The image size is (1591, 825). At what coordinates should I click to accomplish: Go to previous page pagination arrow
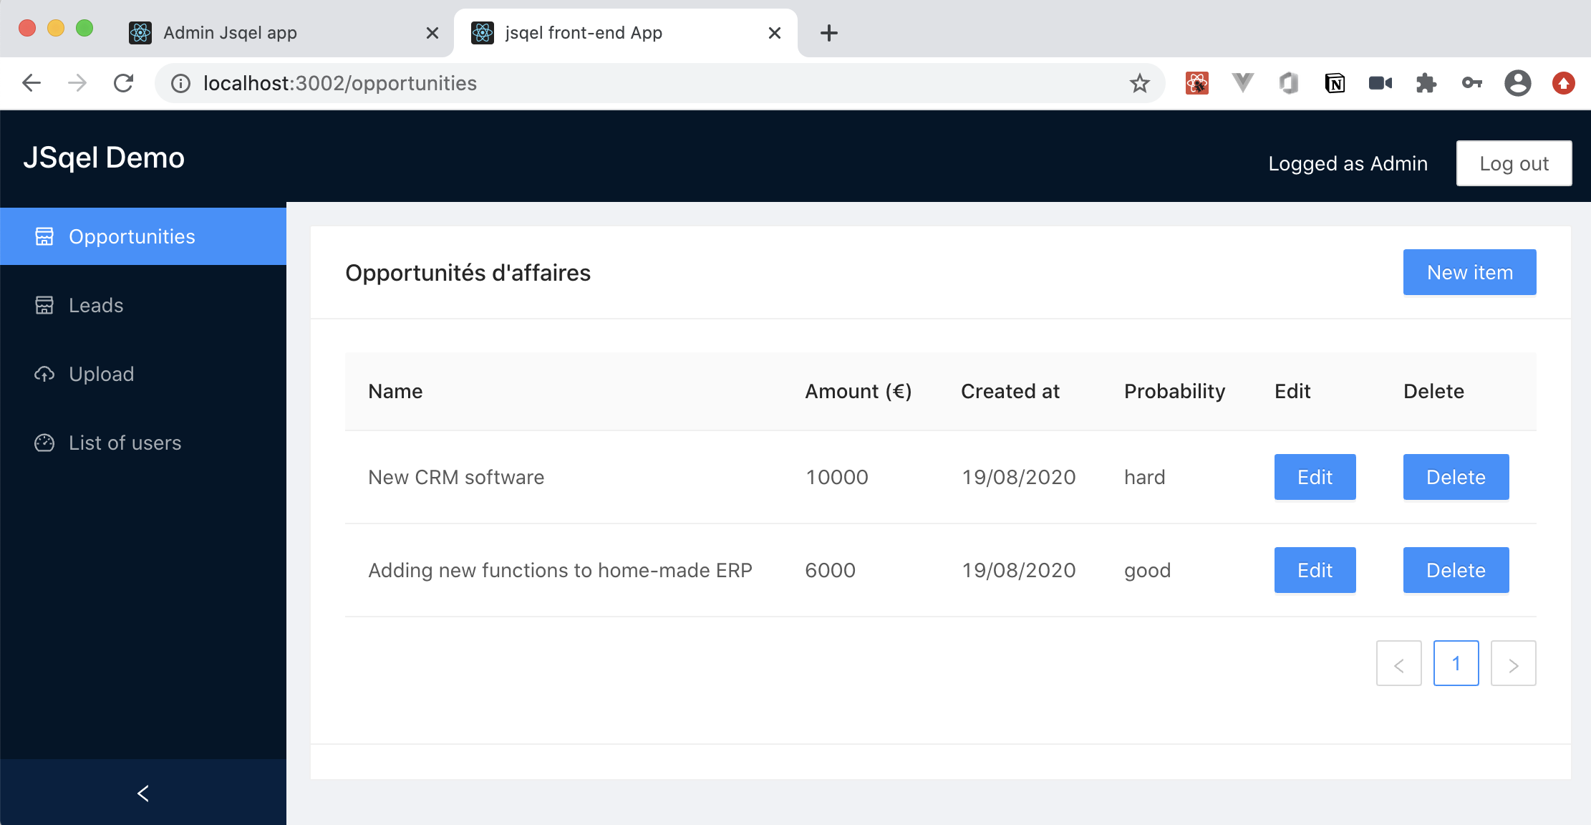click(1398, 664)
